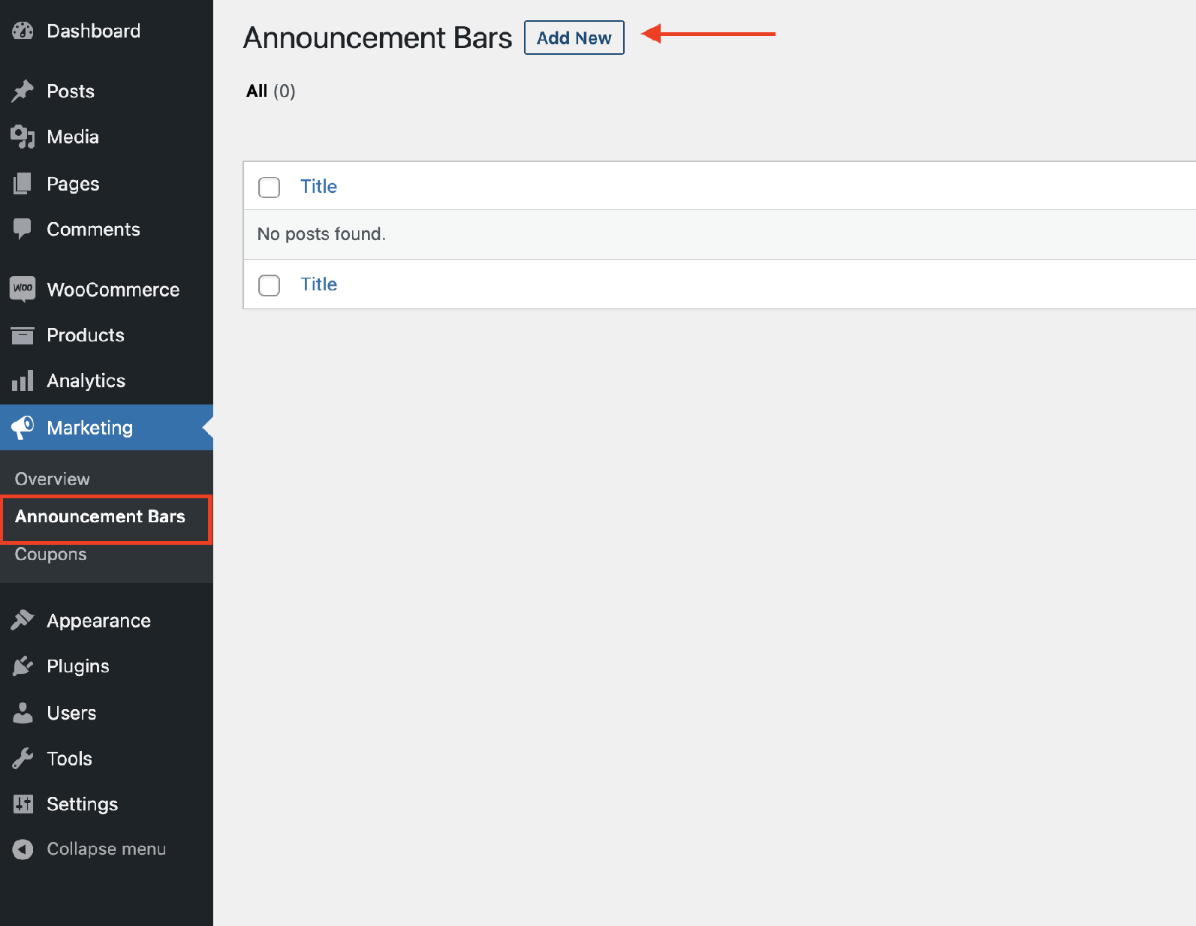
Task: Click the Tools wrench icon
Action: point(23,758)
